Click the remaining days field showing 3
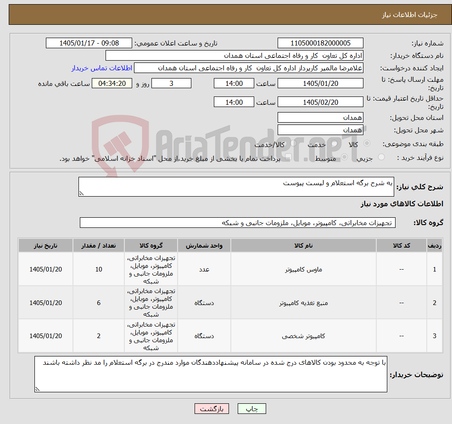Viewport: 452px width, 424px height. tap(171, 84)
